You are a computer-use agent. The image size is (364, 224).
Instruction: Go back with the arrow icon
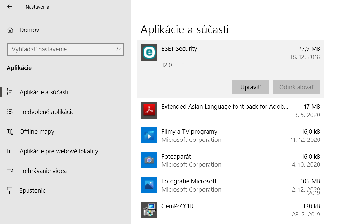coord(9,7)
